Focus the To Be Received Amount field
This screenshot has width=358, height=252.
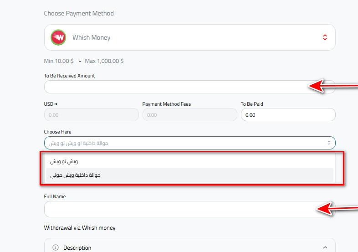click(190, 87)
